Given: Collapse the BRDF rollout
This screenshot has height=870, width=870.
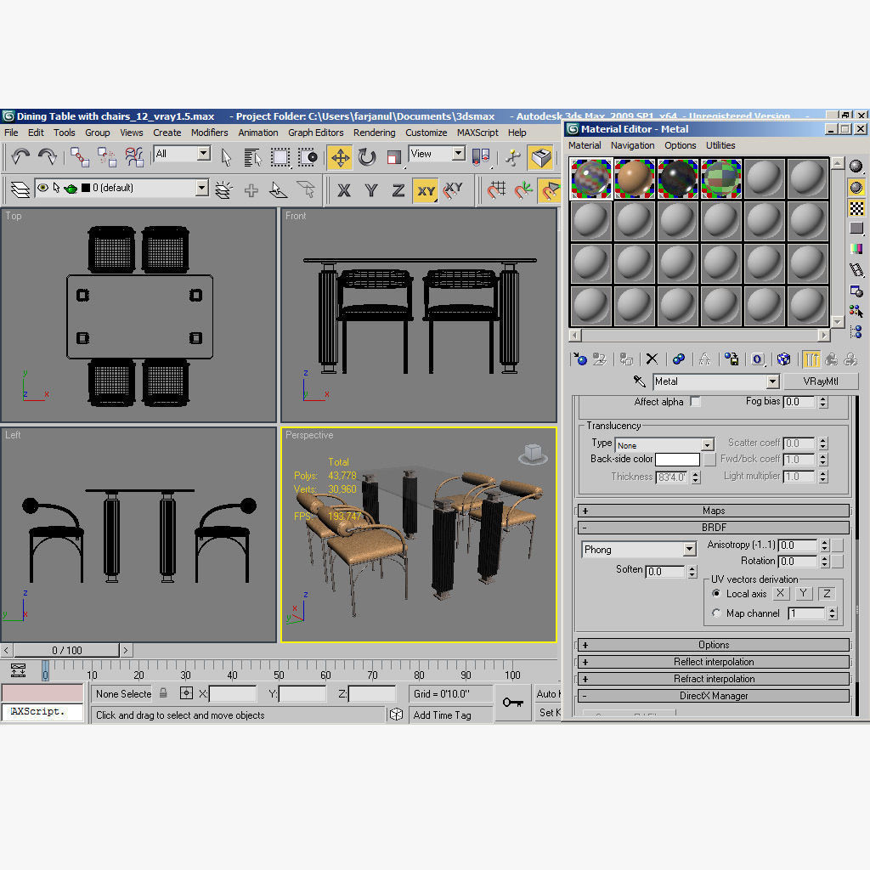Looking at the screenshot, I should tap(714, 527).
